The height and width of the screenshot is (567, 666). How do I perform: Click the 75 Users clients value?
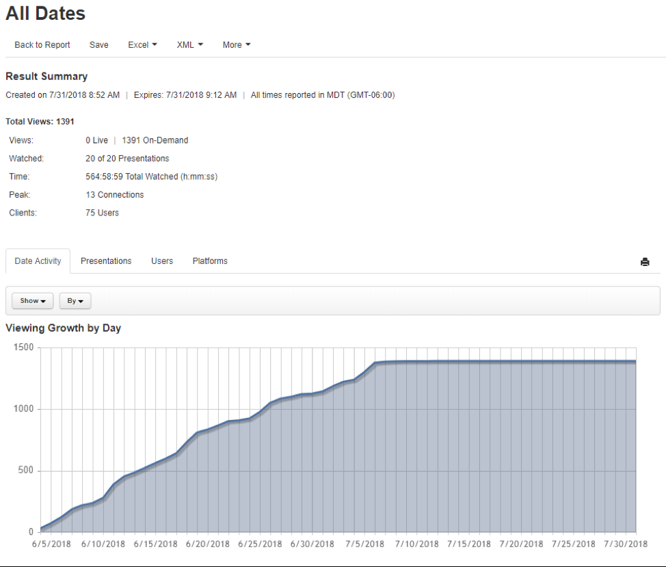102,213
